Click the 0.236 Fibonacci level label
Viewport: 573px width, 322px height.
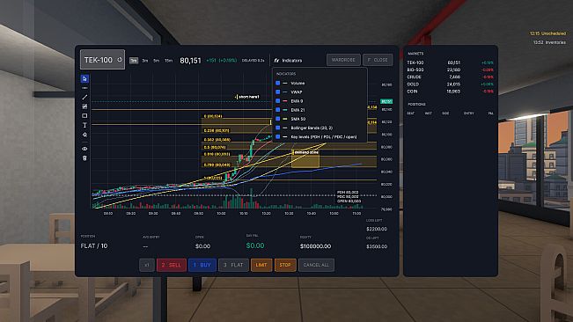tap(217, 130)
